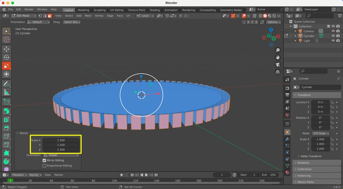This screenshot has width=343, height=189.
Task: Open the Drag Select Box dropdown
Action: (x=72, y=22)
